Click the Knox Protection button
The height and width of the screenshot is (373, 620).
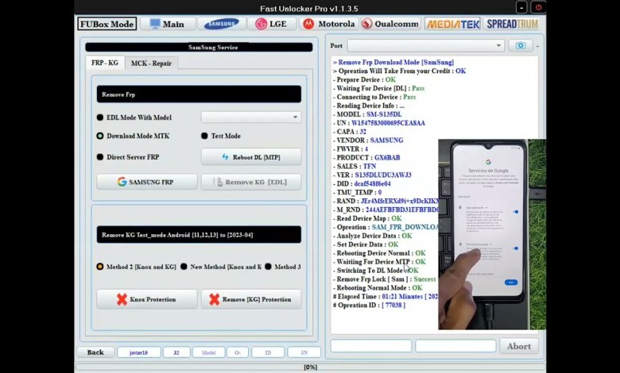pos(147,299)
